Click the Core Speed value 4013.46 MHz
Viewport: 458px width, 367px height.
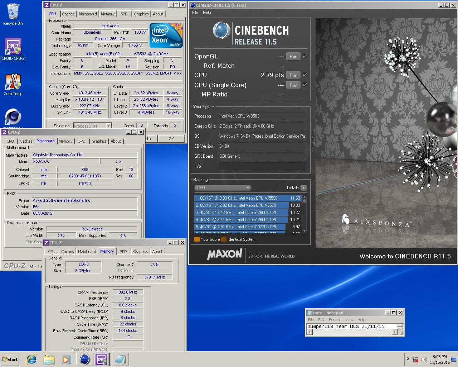coord(90,93)
